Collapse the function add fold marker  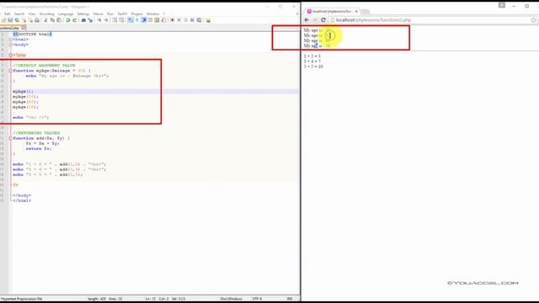[x=11, y=138]
